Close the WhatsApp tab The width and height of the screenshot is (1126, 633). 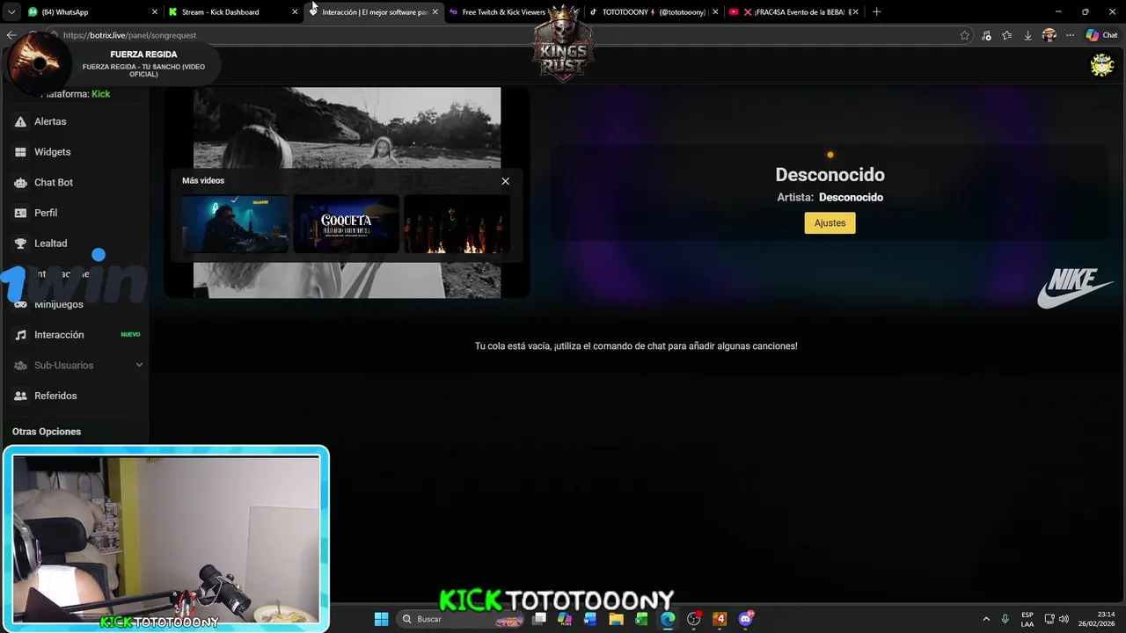[x=155, y=12]
